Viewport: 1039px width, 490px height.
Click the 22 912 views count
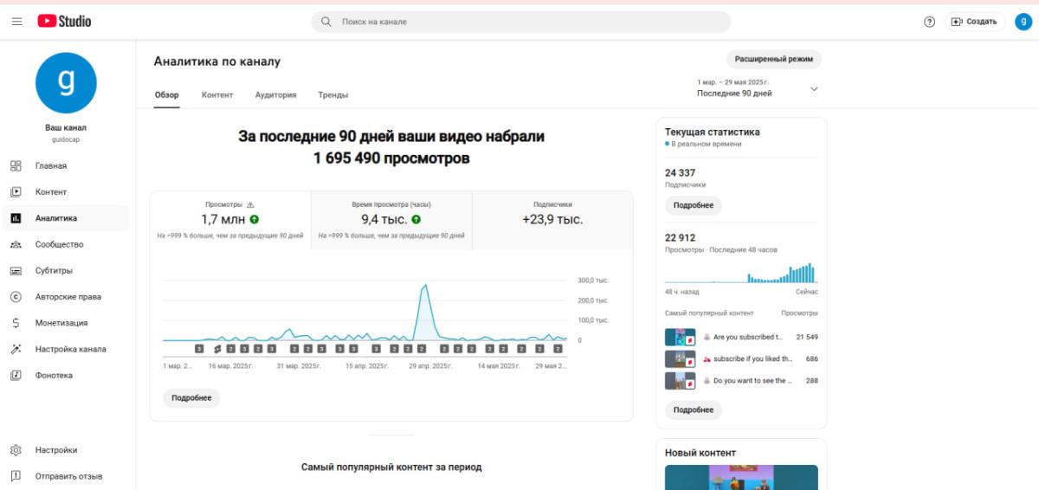[x=681, y=237]
